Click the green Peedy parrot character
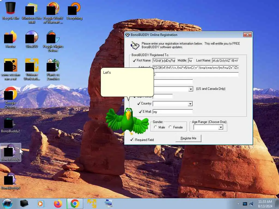This screenshot has width=279, height=209. [x=127, y=121]
